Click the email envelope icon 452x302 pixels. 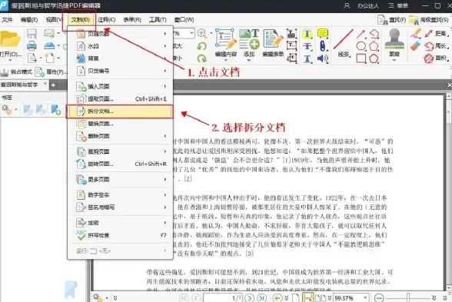coord(49,34)
